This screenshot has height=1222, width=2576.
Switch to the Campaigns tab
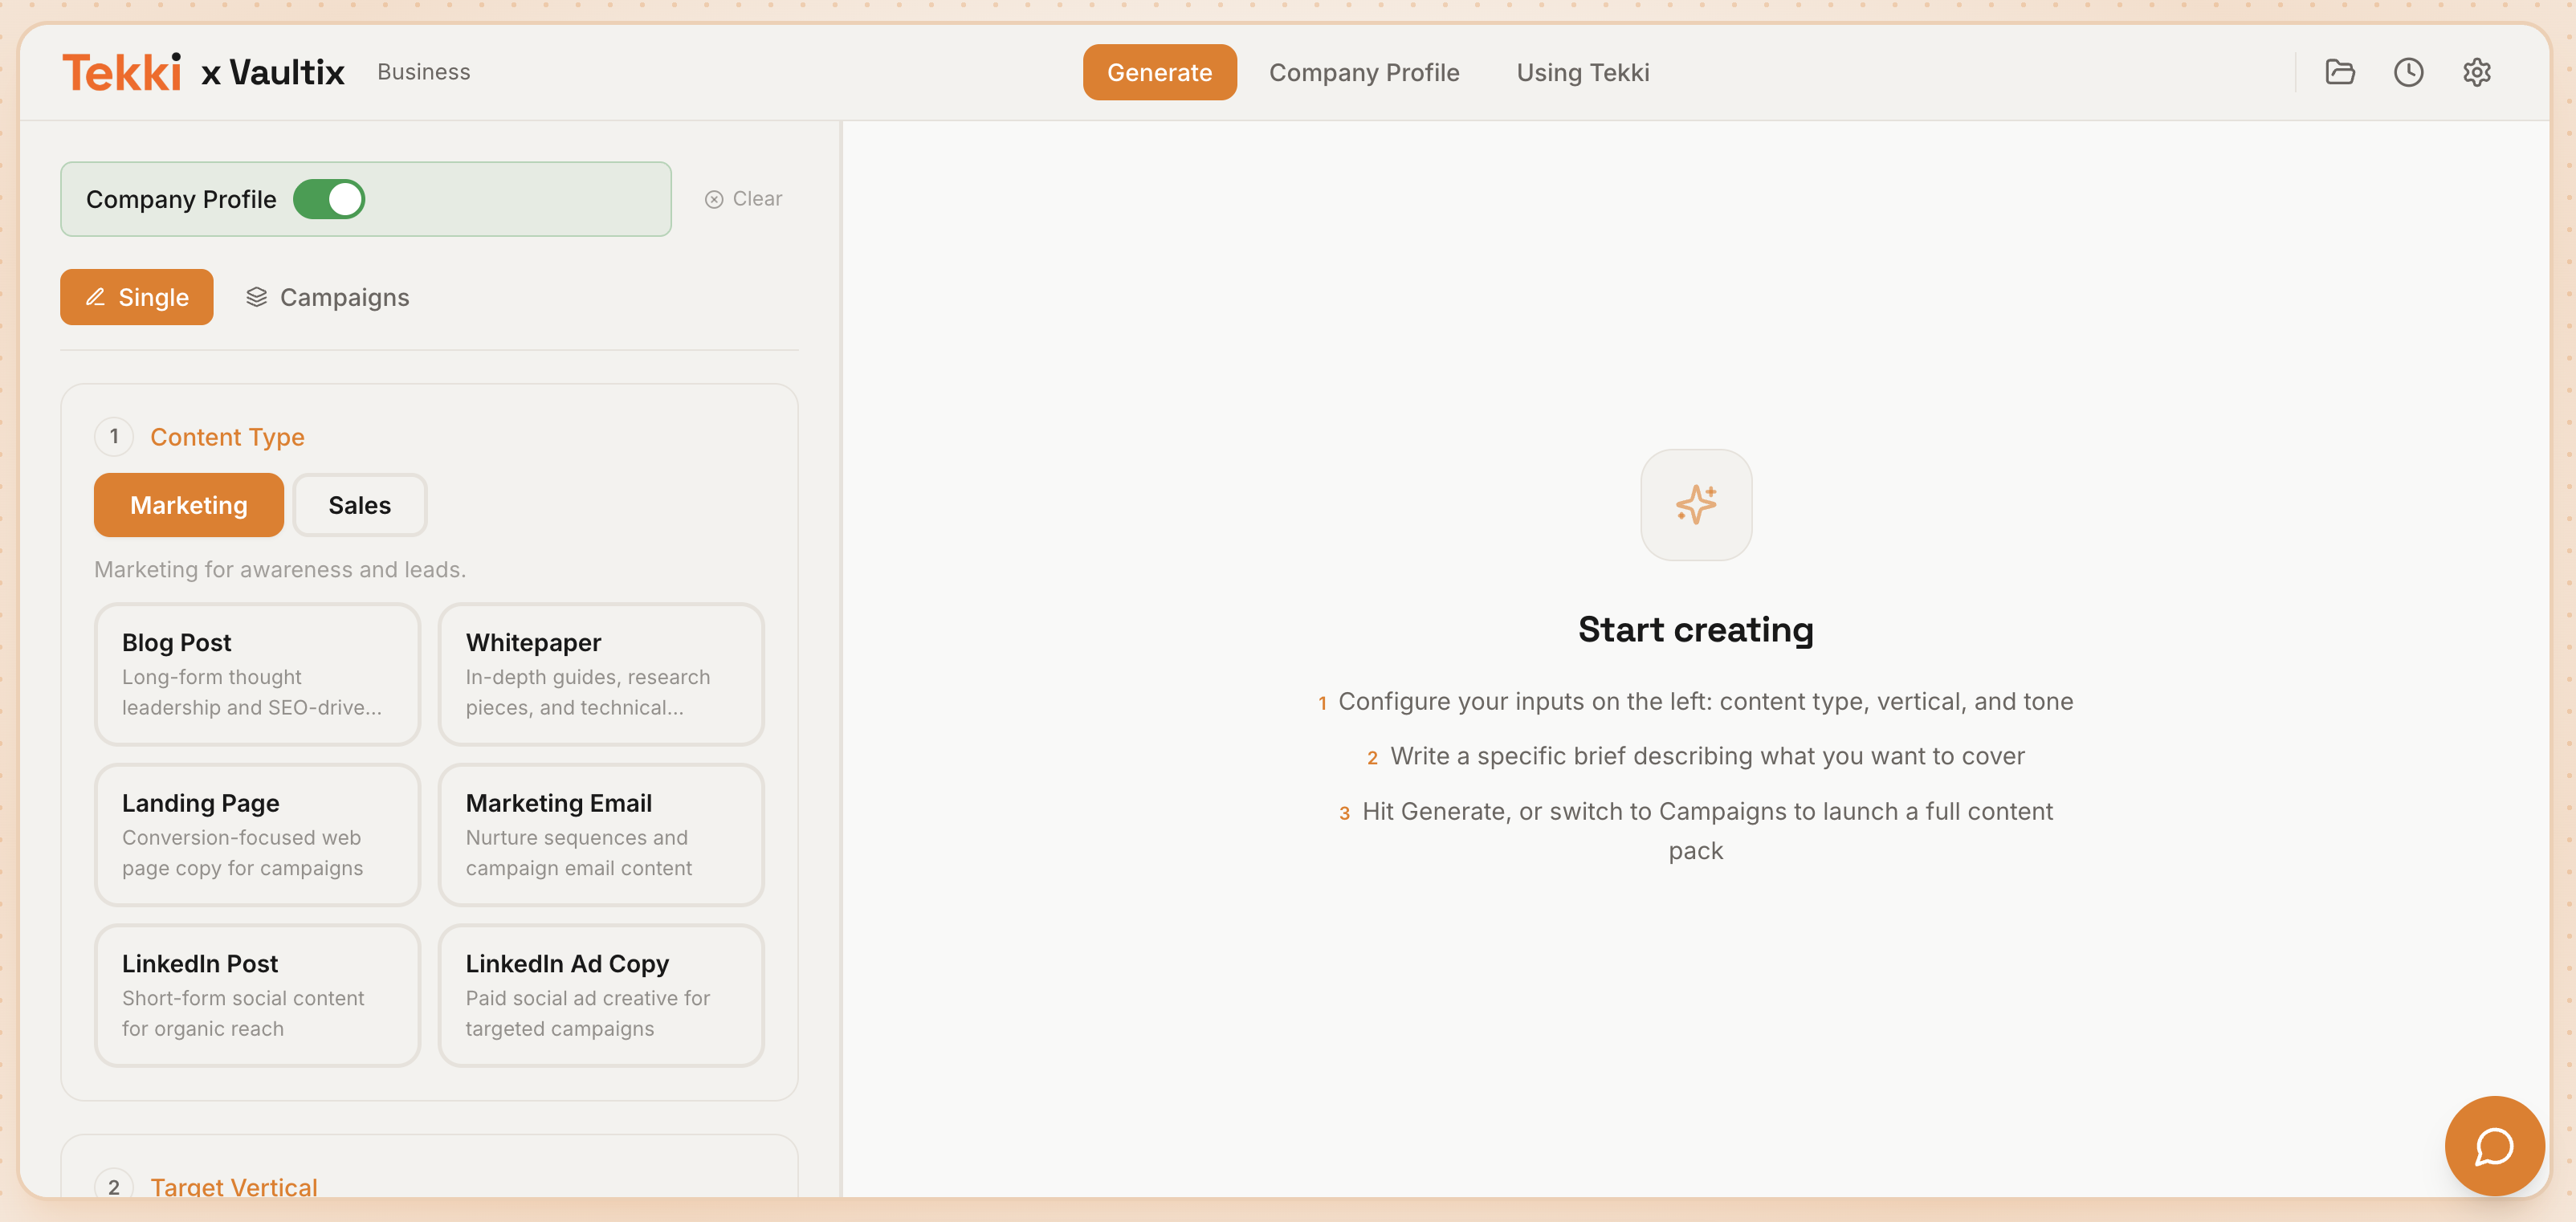327,297
